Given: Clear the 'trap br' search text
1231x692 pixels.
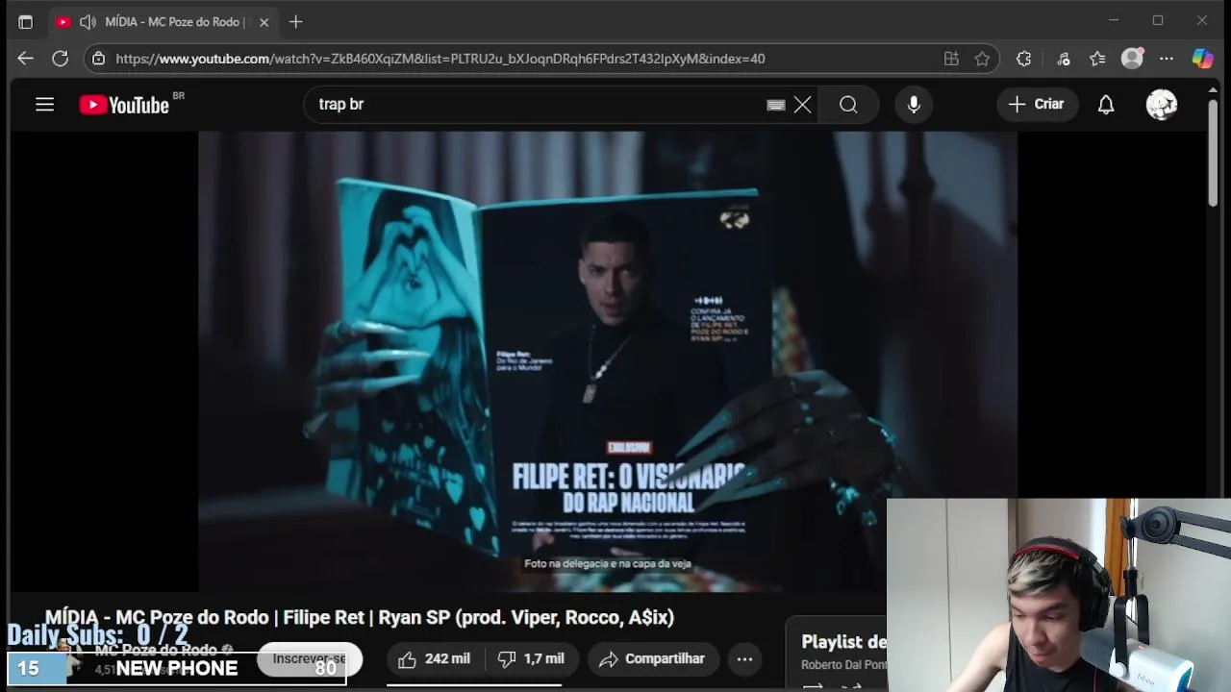Looking at the screenshot, I should (x=803, y=105).
